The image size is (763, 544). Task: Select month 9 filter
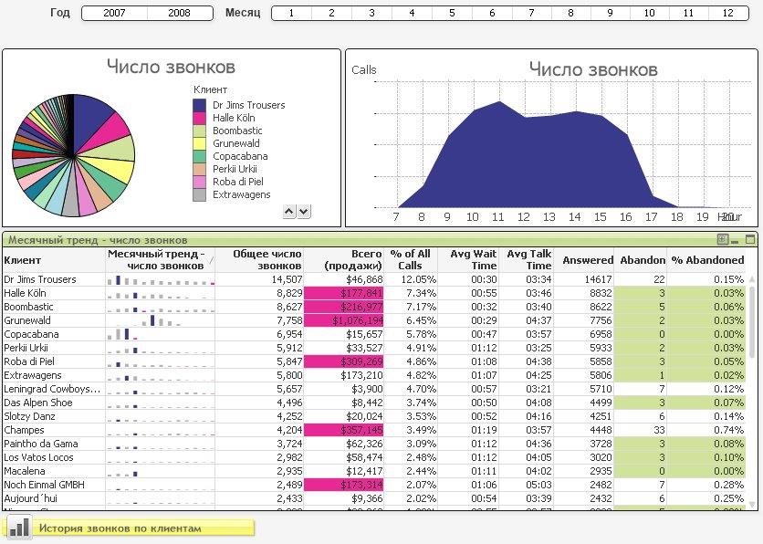click(610, 13)
